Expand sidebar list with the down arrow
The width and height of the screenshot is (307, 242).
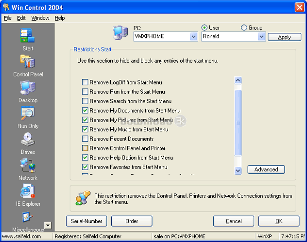(x=48, y=225)
